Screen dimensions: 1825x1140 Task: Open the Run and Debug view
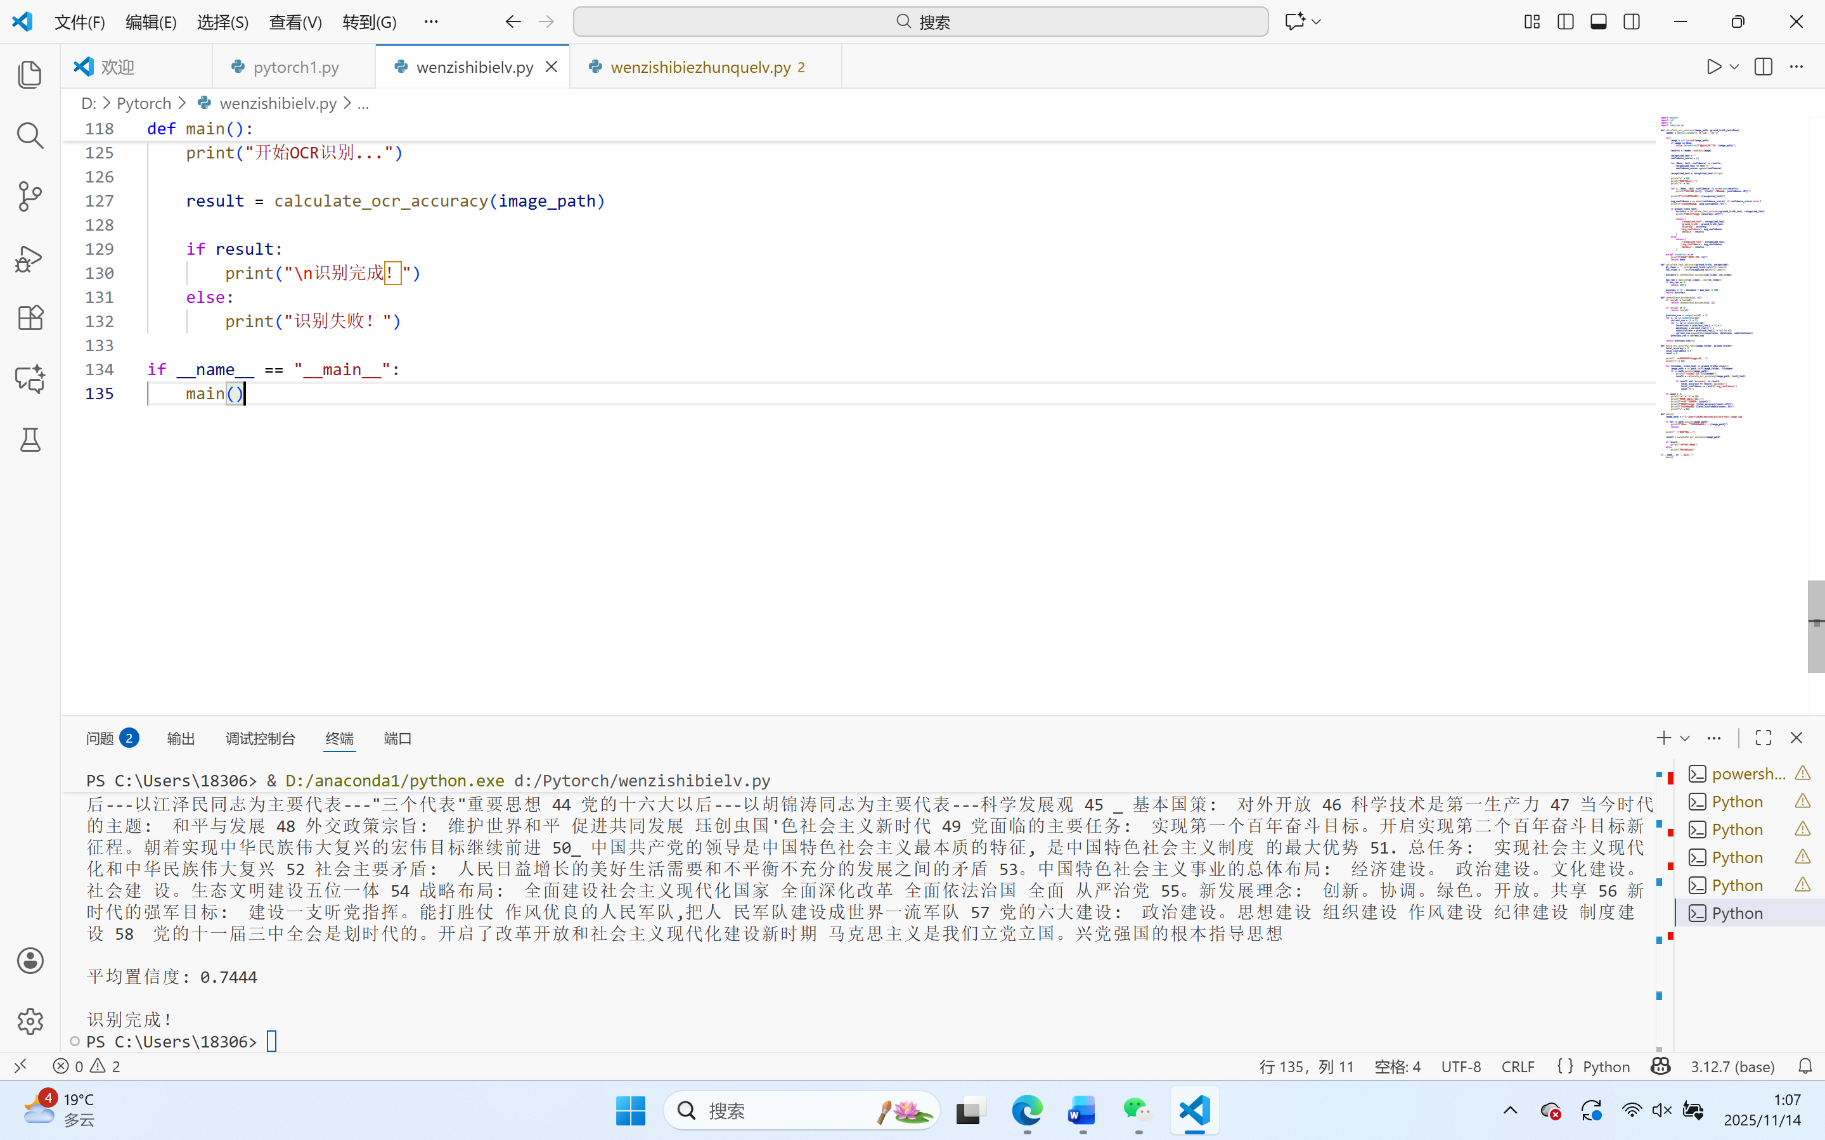click(29, 258)
